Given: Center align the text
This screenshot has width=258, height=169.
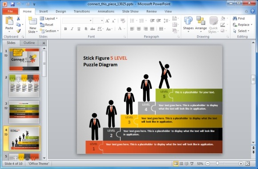Looking at the screenshot, I should pyautogui.click(x=139, y=29).
